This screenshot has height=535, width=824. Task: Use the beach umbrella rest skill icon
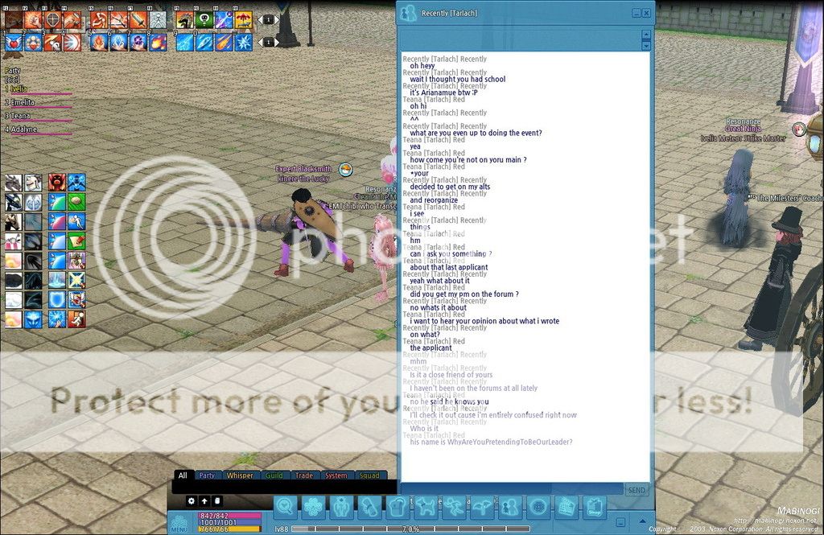tap(243, 19)
